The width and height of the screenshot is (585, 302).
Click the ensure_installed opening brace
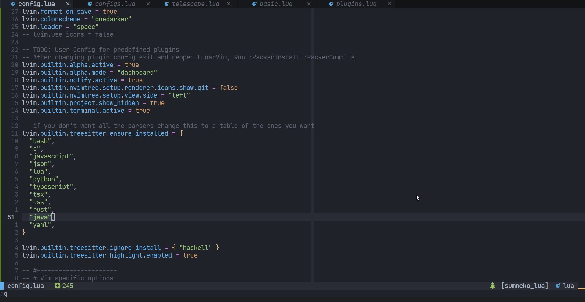click(181, 133)
